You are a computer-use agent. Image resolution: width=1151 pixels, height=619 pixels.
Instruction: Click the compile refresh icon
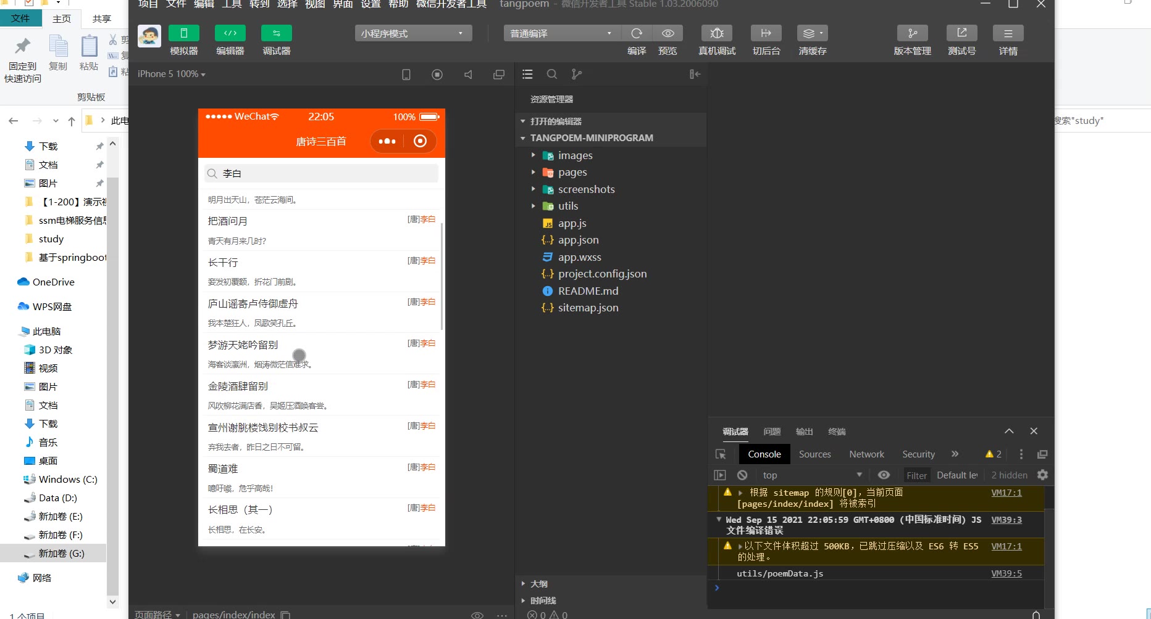637,33
